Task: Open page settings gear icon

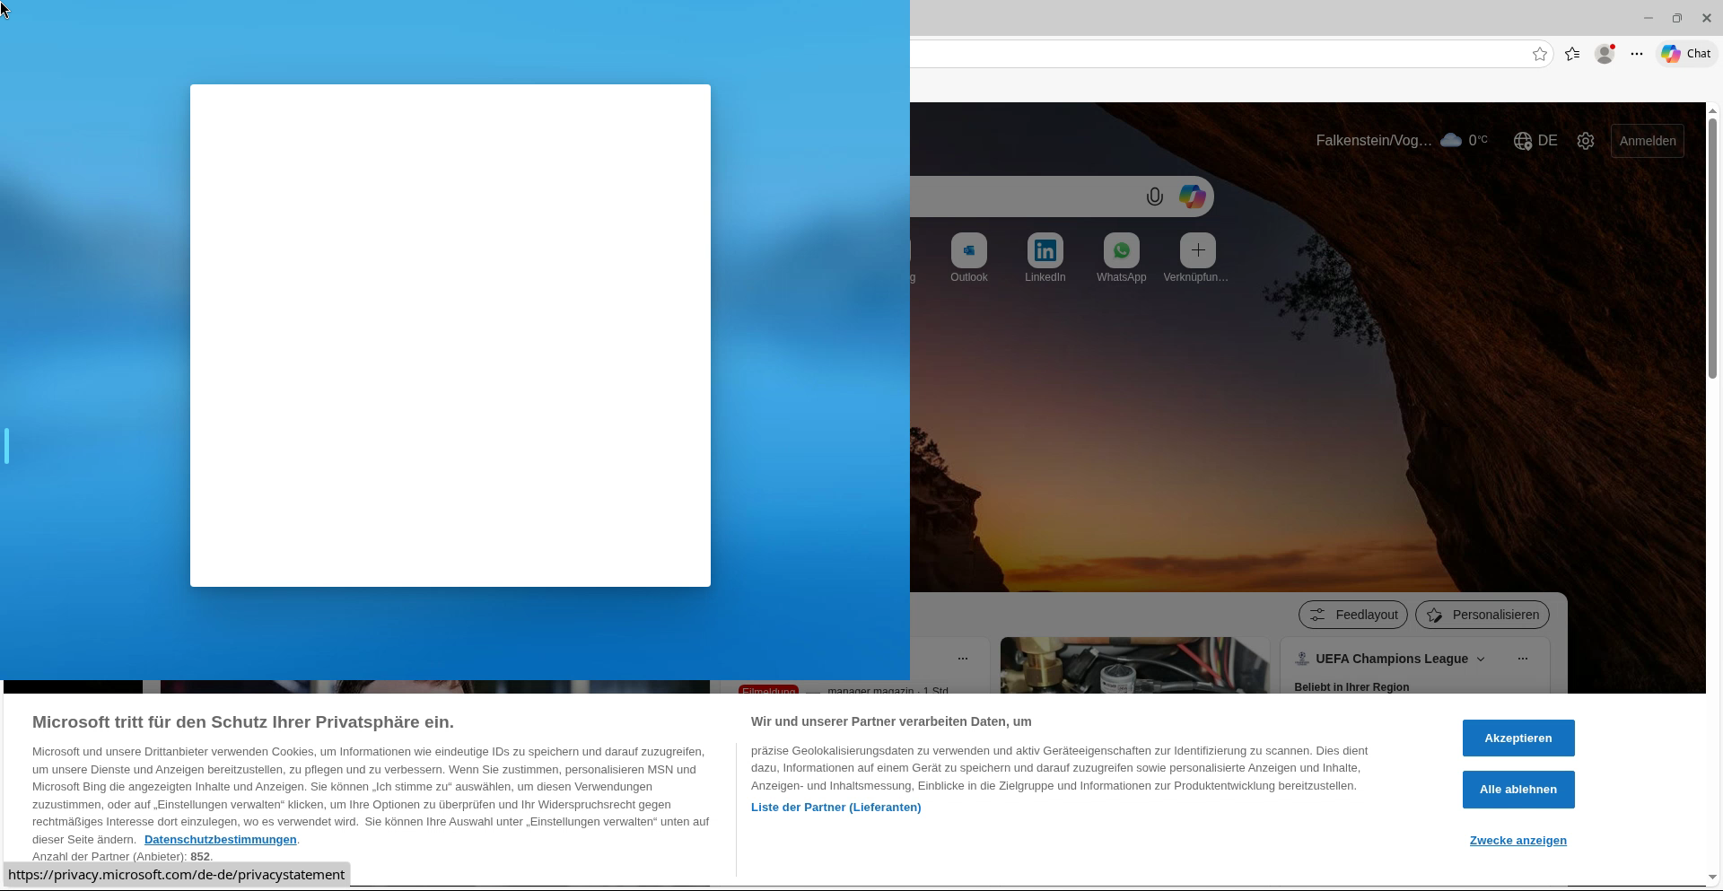Action: (1586, 141)
